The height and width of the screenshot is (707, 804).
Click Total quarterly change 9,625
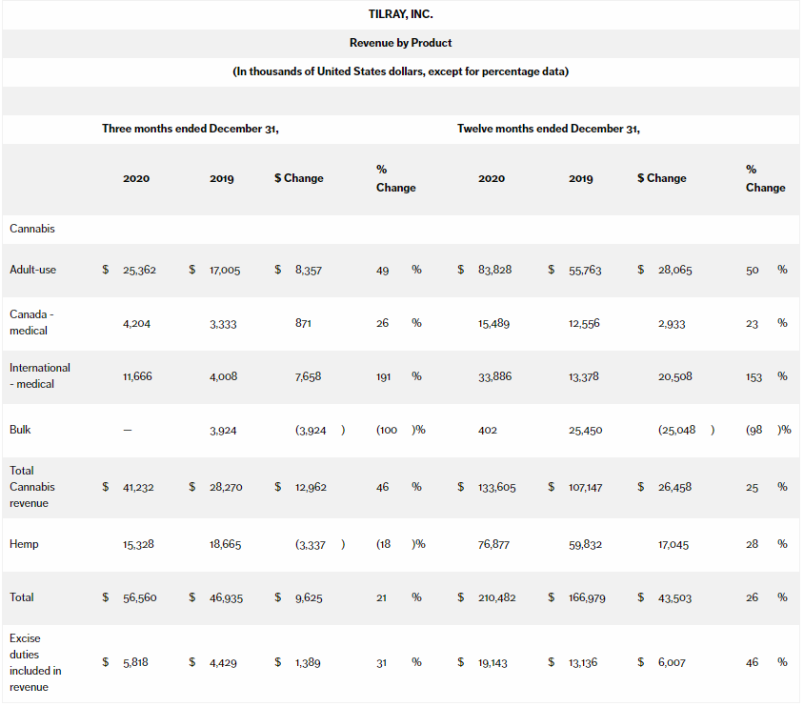point(309,597)
